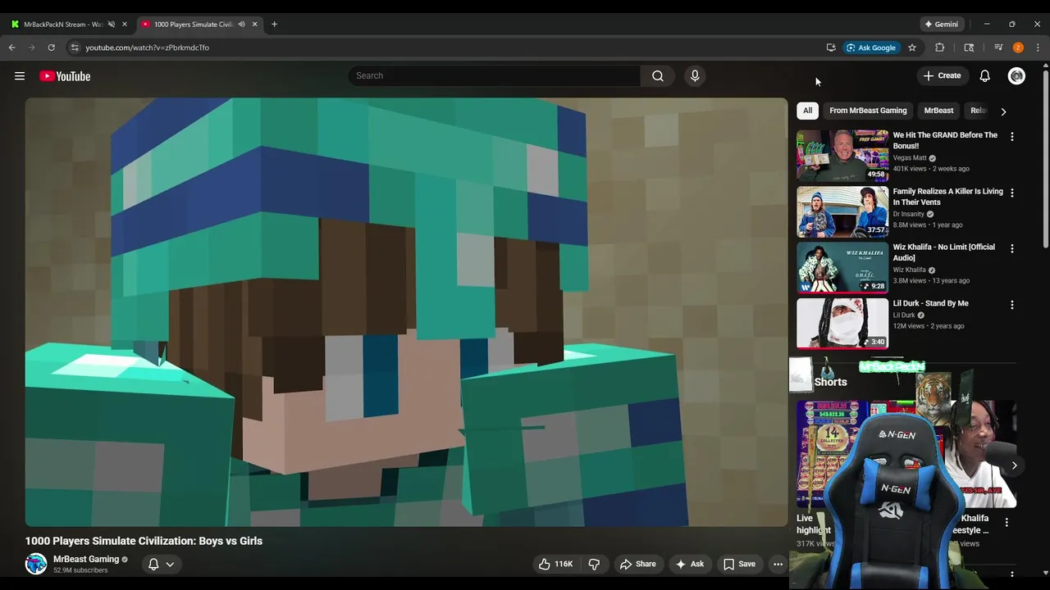Open YouTube notifications bell
Screen dimensions: 1050x590
point(984,76)
